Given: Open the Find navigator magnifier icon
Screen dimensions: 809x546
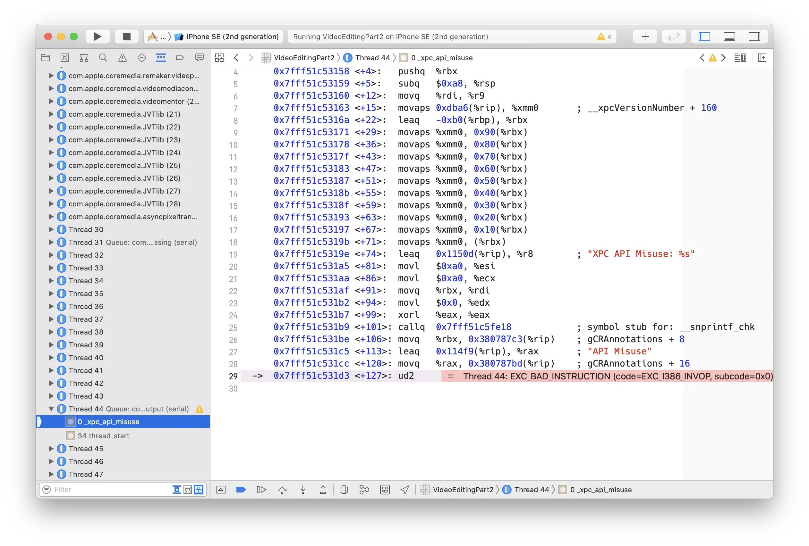Looking at the screenshot, I should click(103, 58).
